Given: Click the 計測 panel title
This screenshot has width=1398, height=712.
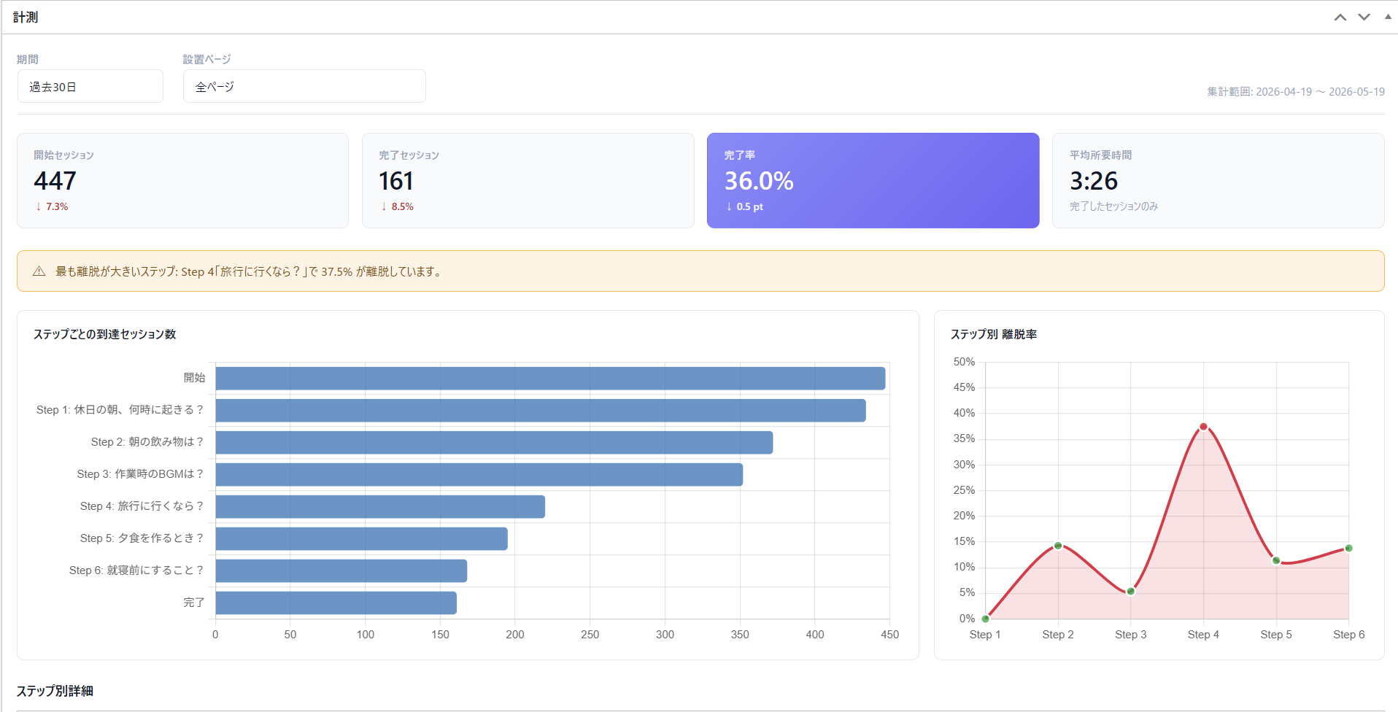Looking at the screenshot, I should click(x=26, y=18).
